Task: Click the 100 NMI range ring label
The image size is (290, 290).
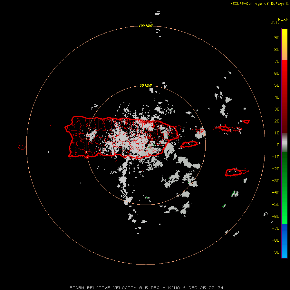Action: point(146,26)
